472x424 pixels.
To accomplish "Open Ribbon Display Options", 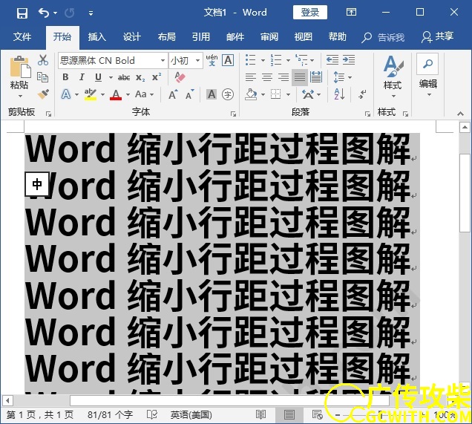I will point(351,13).
